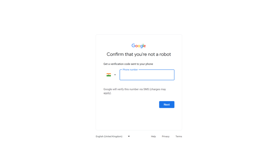Click the "Confirm that you're not a robot" heading
The image size is (280, 166).
click(x=139, y=54)
